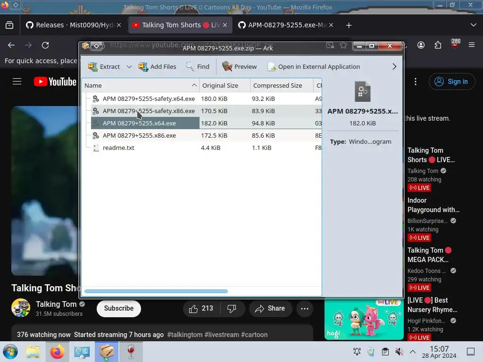Image resolution: width=483 pixels, height=362 pixels.
Task: Open a new Firefox tab
Action: (x=349, y=25)
